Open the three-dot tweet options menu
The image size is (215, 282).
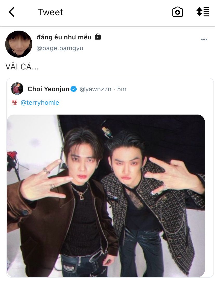pyautogui.click(x=204, y=39)
